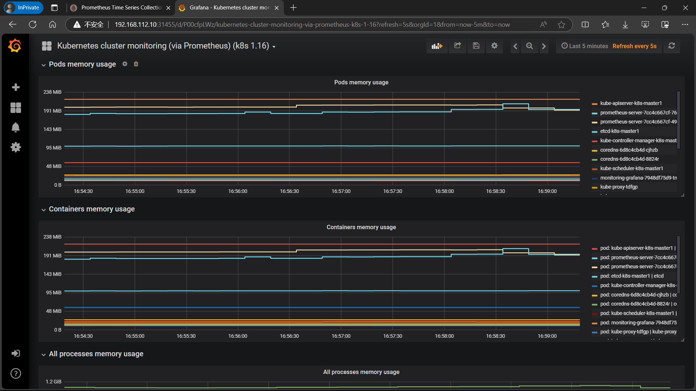The height and width of the screenshot is (391, 696).
Task: Toggle kube-apiserver-k8s-master1 series in Pods legend
Action: [x=631, y=103]
